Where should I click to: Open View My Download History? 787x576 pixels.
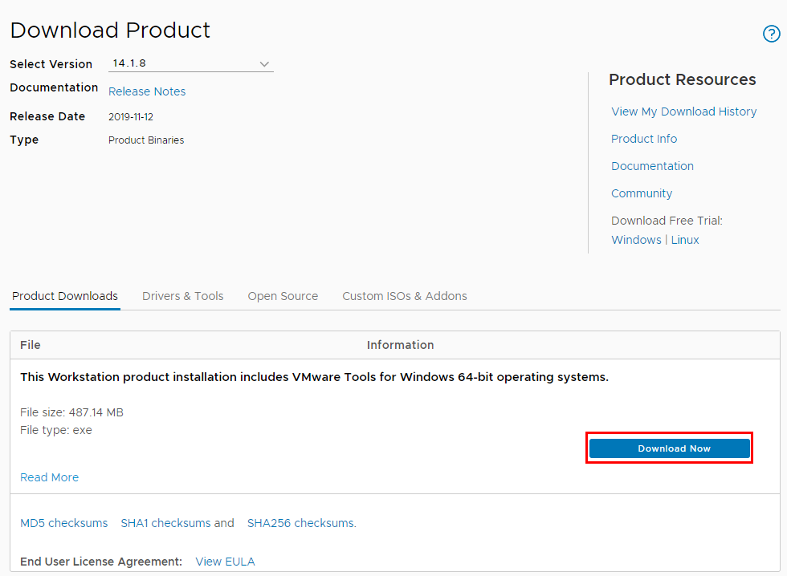(x=683, y=112)
